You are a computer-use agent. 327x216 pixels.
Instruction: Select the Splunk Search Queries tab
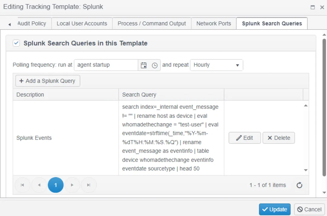click(272, 23)
